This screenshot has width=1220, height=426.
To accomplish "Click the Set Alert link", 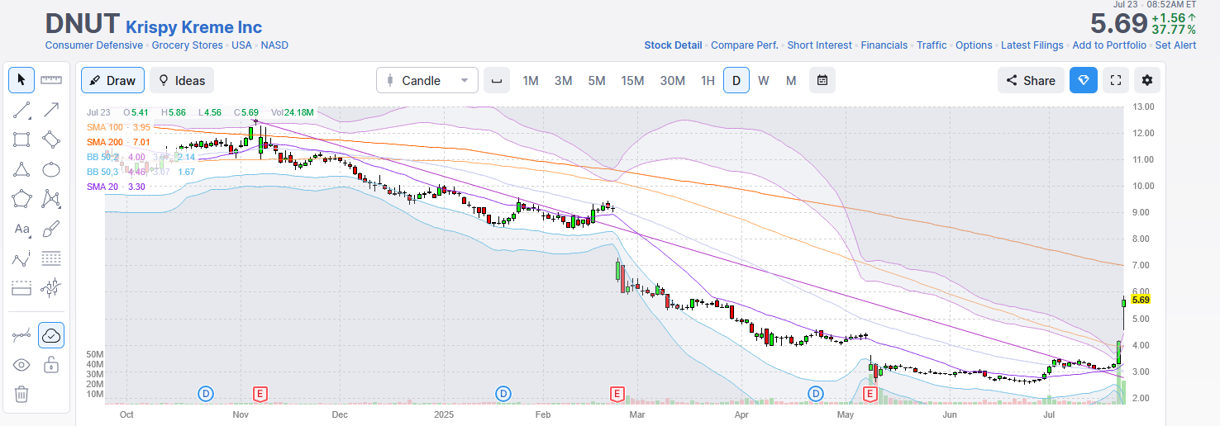I will 1175,45.
